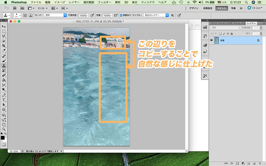Open the ウィンドウ menu
Screen dimensions: 266x166
pos(148,2)
